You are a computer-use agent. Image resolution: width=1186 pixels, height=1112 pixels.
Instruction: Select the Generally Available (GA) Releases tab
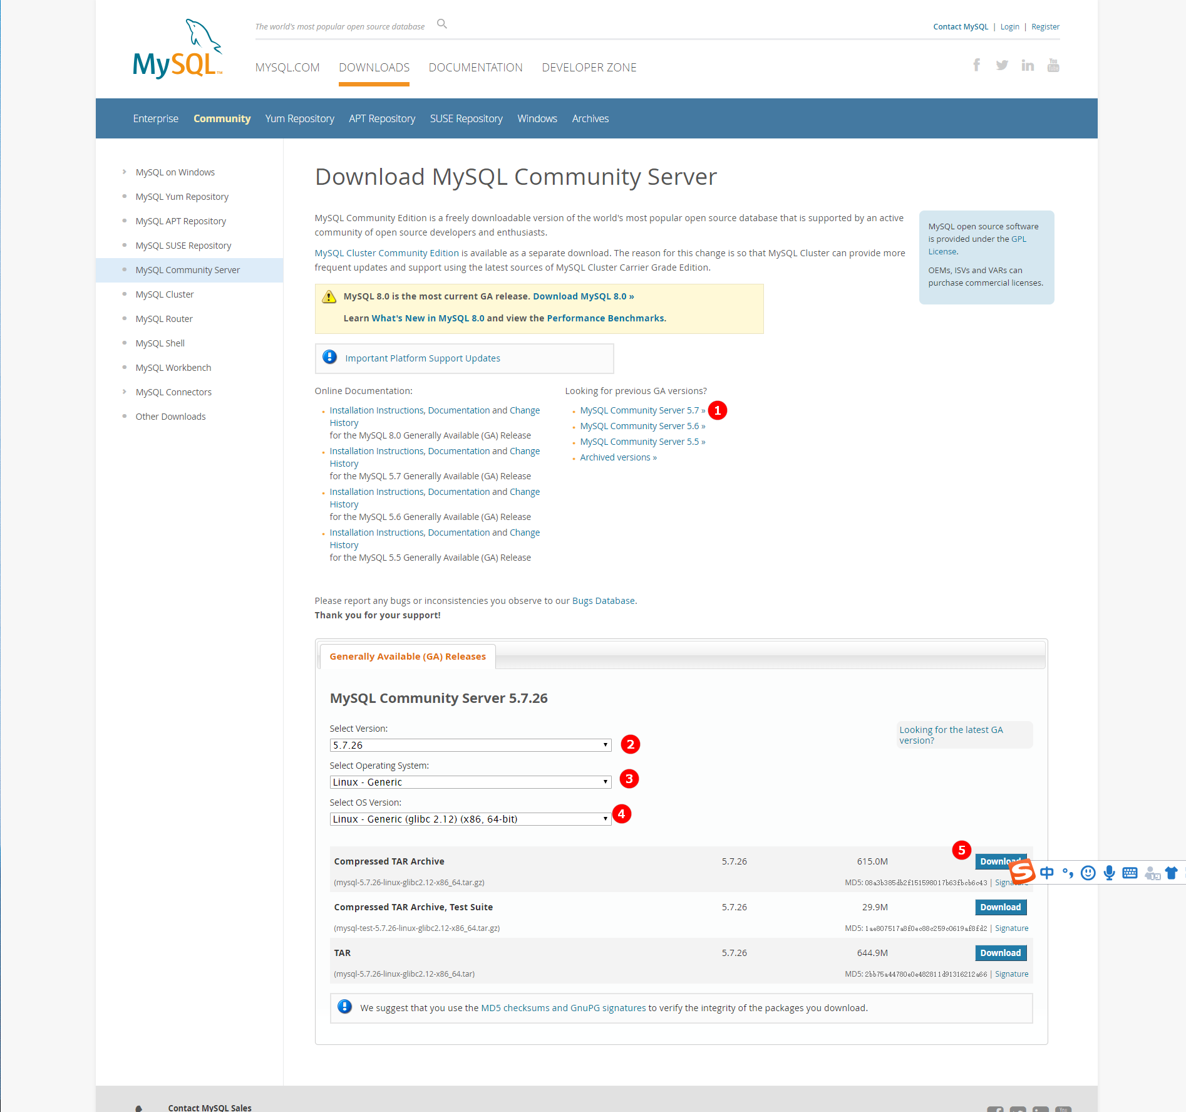[407, 656]
